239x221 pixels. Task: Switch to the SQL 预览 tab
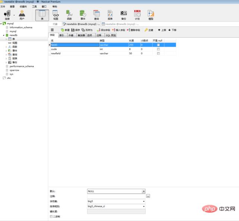[x=111, y=35]
